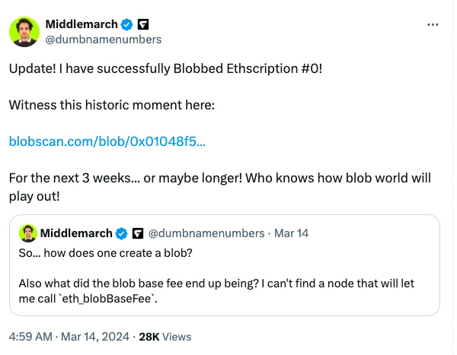Click the @dumbnamenumbers handle in the quoted tweet
This screenshot has width=457, height=355.
click(x=206, y=233)
